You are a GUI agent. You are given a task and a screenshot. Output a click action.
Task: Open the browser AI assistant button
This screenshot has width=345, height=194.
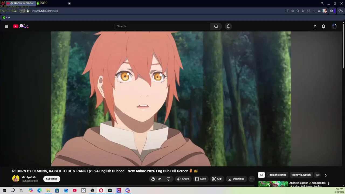341,11
